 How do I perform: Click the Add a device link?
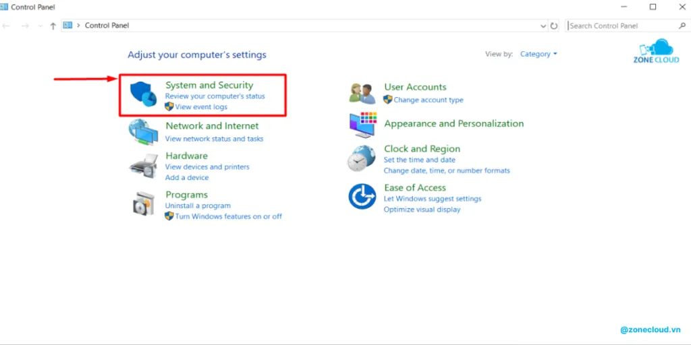(187, 177)
